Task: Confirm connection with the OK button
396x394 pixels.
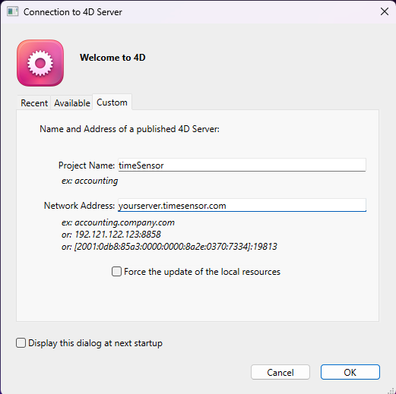Action: coord(350,372)
